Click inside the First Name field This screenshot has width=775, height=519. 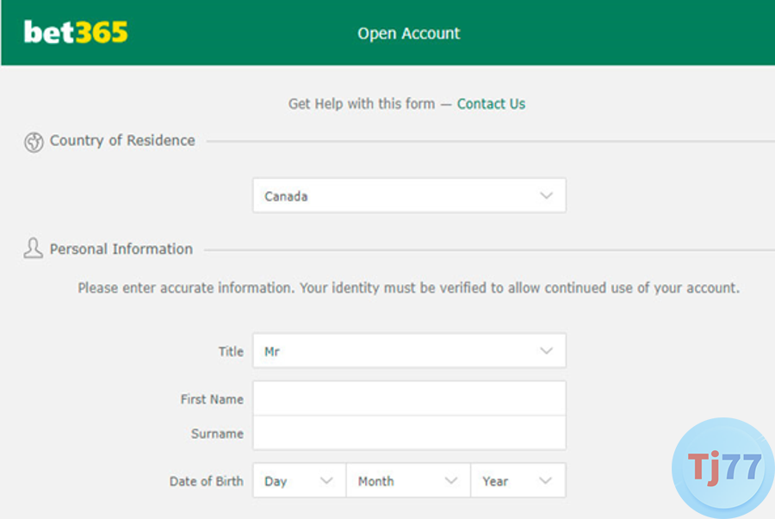(408, 398)
